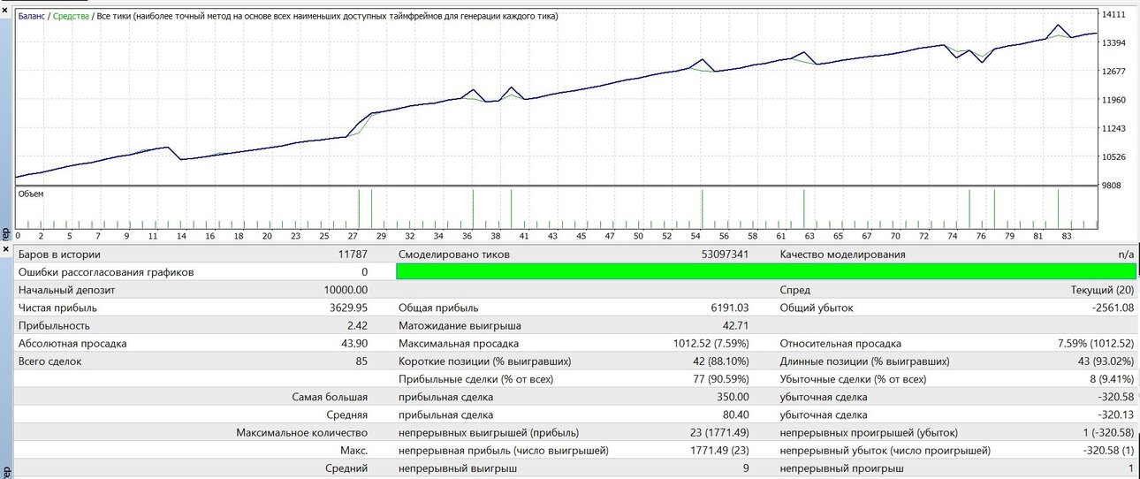
Task: Select the 'Качество моделирования' label
Action: 843,255
